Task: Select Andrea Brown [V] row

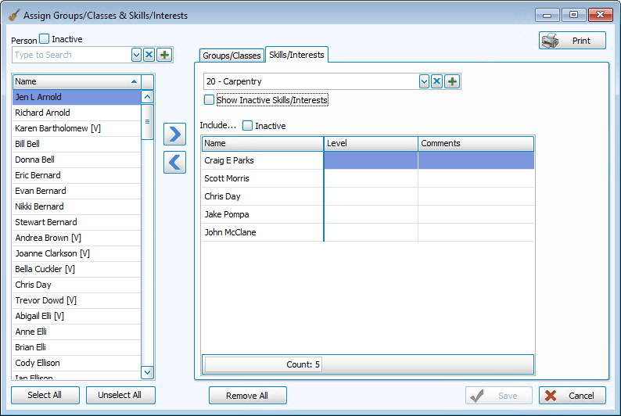Action: (x=77, y=238)
